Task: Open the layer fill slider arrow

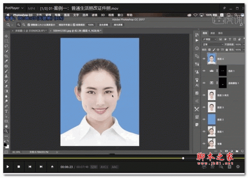Action: pos(244,50)
